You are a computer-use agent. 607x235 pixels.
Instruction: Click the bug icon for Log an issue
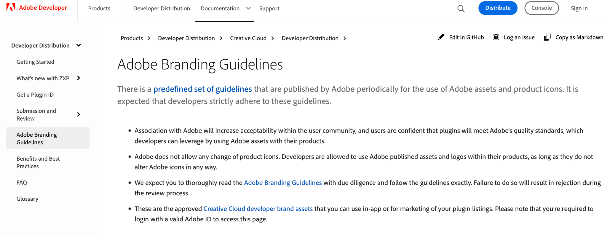click(x=496, y=37)
